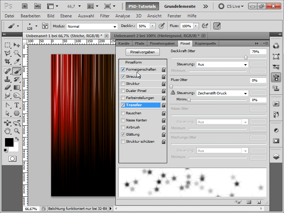Uncheck Glättung checkbox
This screenshot has width=284, height=213.
click(x=123, y=135)
